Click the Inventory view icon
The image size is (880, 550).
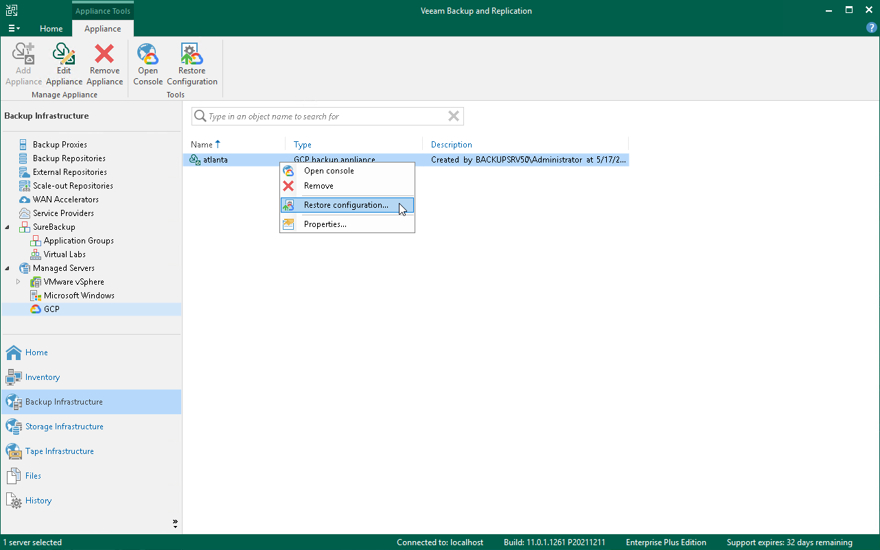14,377
